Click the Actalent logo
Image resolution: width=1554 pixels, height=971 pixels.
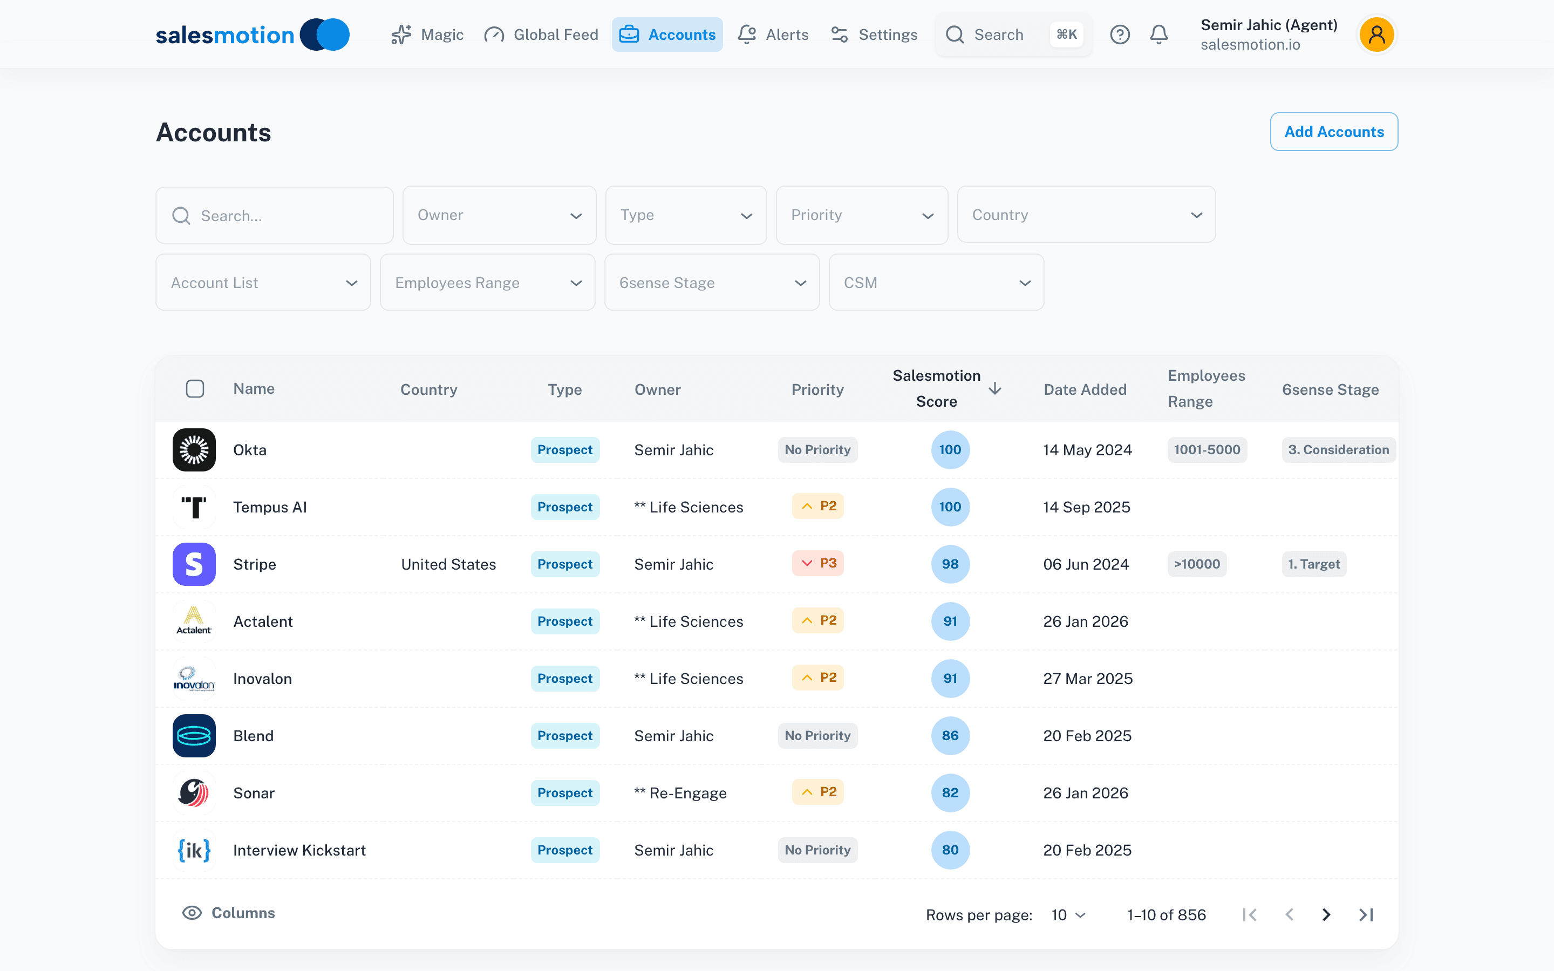pyautogui.click(x=194, y=621)
